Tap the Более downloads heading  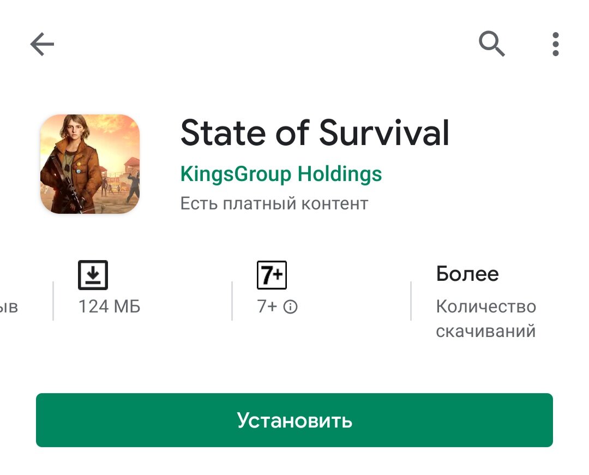pos(467,274)
